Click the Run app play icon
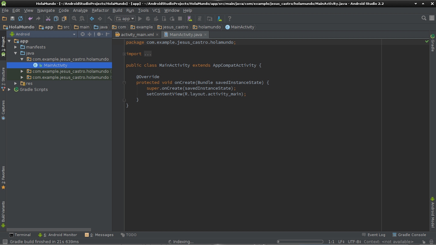This screenshot has width=436, height=245. click(x=140, y=19)
